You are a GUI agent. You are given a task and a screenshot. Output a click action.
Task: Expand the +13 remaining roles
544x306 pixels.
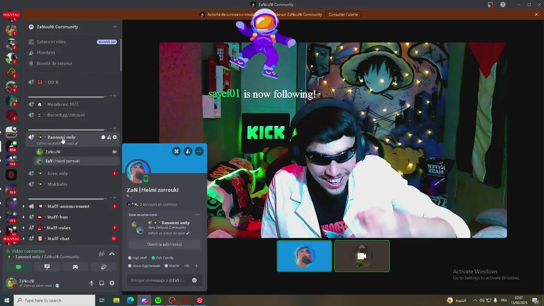coord(187,266)
